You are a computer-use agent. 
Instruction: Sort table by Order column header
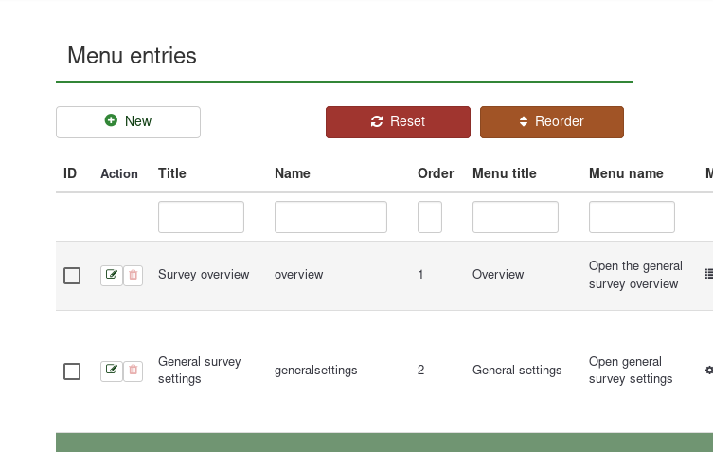pyautogui.click(x=436, y=173)
